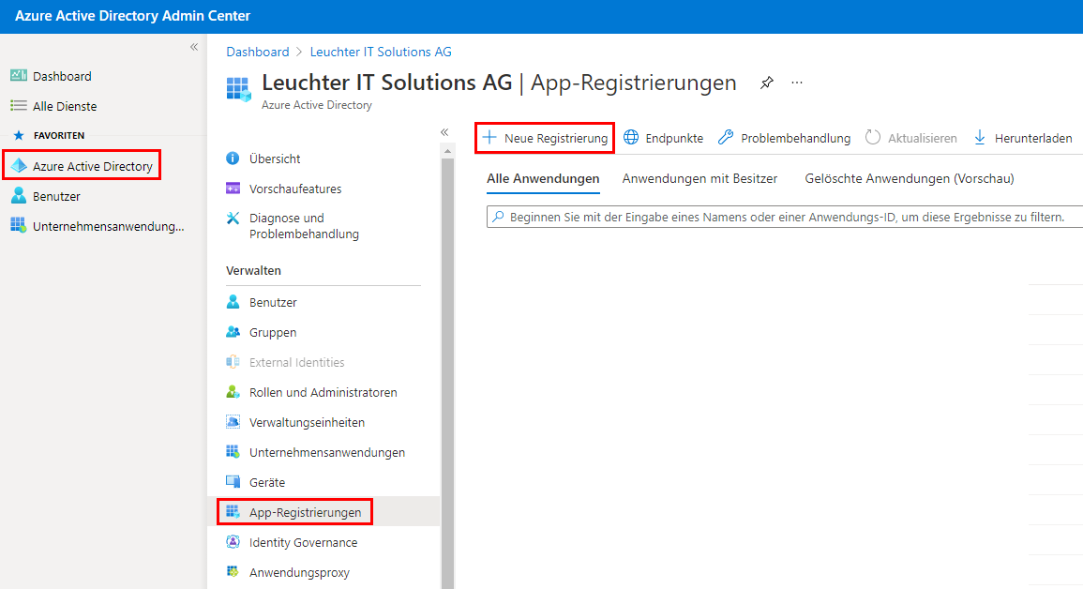This screenshot has width=1083, height=589.
Task: Click the Dashboard chart icon in sidebar
Action: coord(19,75)
